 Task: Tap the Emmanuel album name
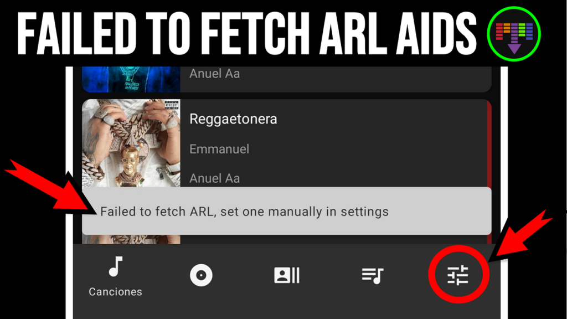click(x=219, y=149)
